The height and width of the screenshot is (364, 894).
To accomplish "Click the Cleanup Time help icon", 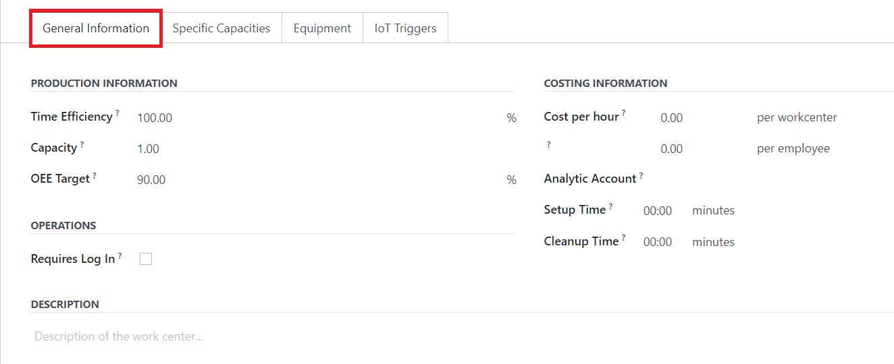I will tap(624, 237).
